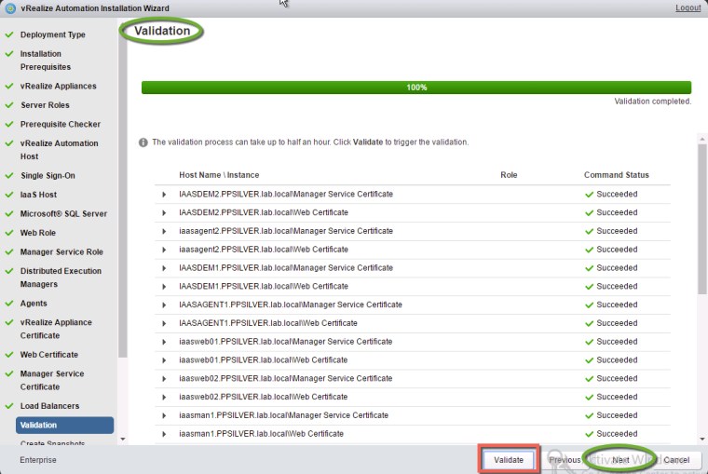Click the Cancel button
Viewport: 708px width, 474px height.
[x=676, y=459]
